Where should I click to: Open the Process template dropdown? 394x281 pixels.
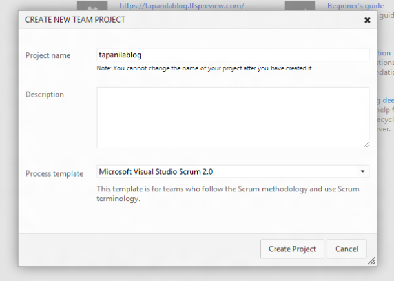pos(233,171)
